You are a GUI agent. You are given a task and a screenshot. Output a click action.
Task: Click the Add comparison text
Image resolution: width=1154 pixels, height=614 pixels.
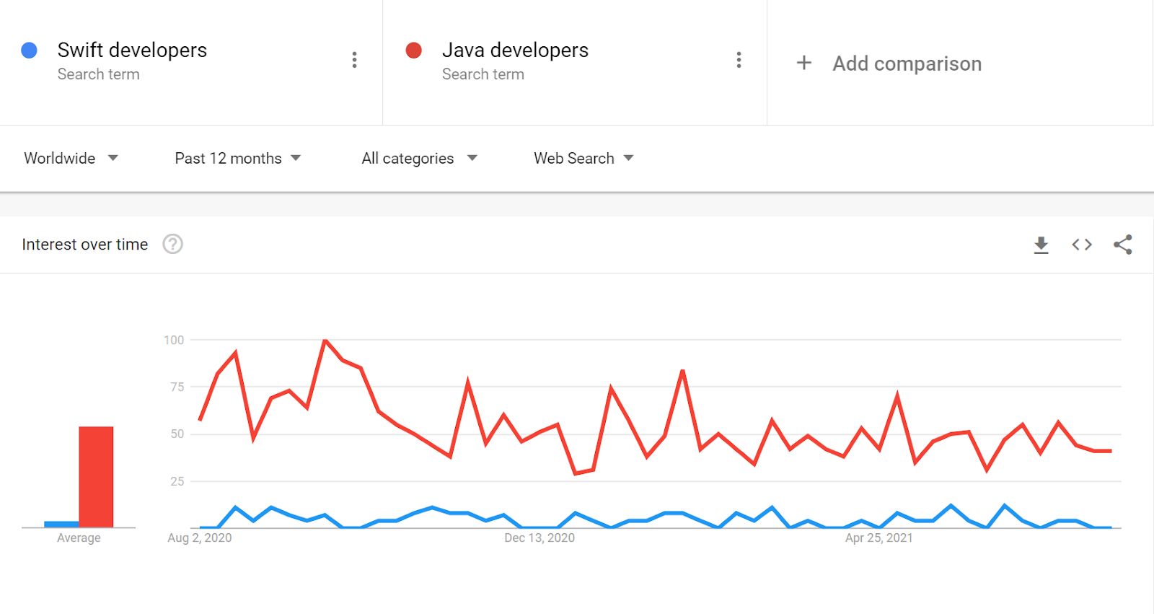pyautogui.click(x=907, y=63)
